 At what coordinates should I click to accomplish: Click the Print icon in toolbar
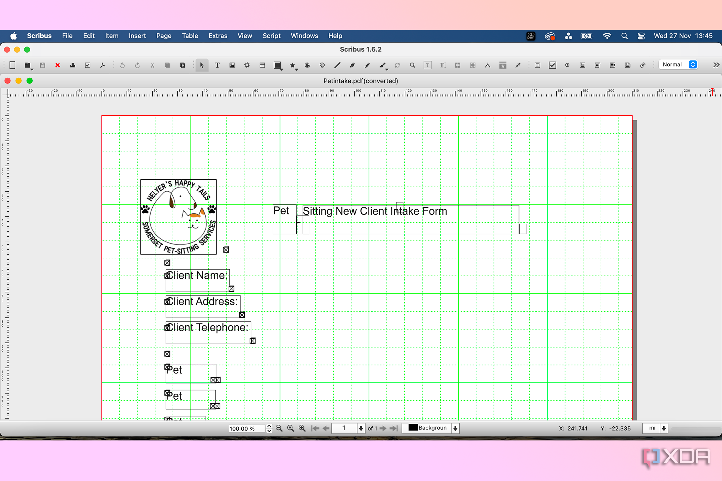[73, 65]
